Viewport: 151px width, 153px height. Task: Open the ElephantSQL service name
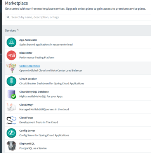[x=27, y=144]
